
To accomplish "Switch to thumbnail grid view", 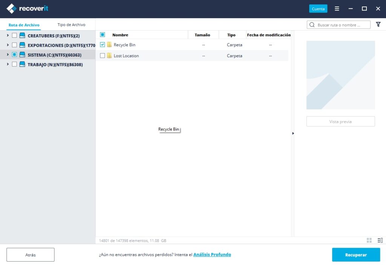I will point(369,240).
